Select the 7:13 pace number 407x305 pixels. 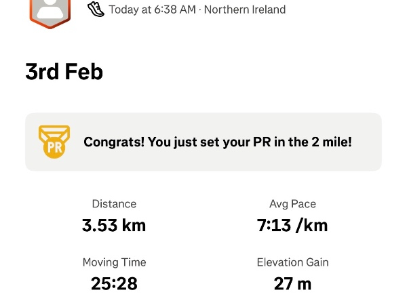pos(272,225)
